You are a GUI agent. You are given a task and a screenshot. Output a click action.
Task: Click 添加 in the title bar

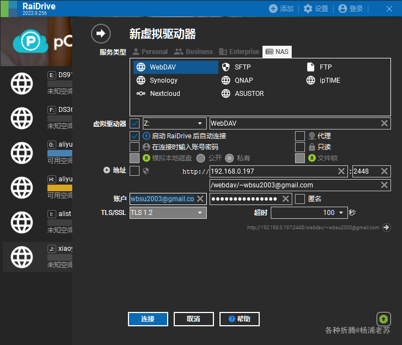pos(281,9)
